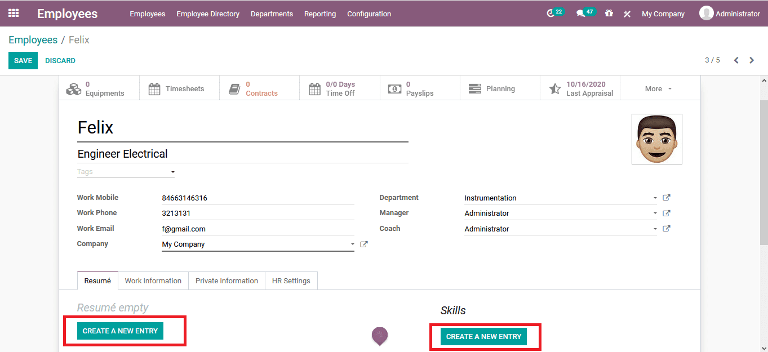The width and height of the screenshot is (768, 352).
Task: Go to previous employee record arrow
Action: pos(736,60)
